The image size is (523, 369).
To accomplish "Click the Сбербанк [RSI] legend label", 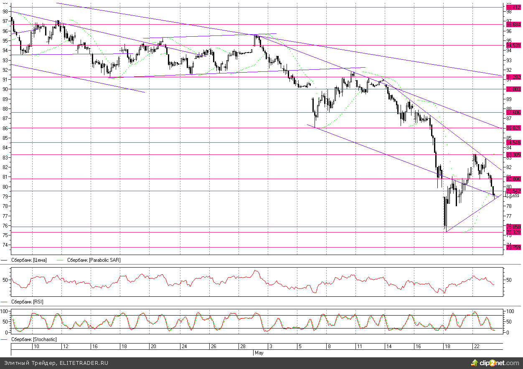I will [x=27, y=301].
